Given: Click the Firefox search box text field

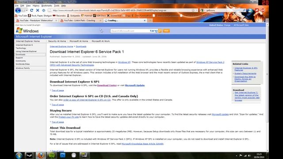Looking at the screenshot, I should (x=224, y=10).
